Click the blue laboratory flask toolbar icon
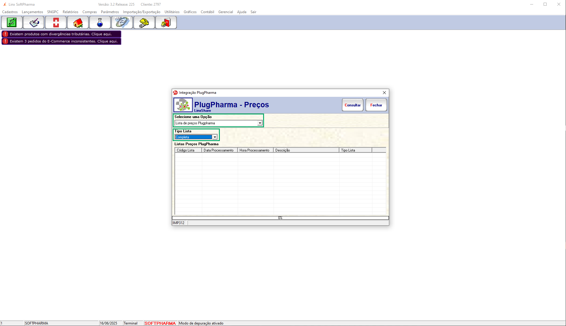This screenshot has width=566, height=326. coord(100,22)
